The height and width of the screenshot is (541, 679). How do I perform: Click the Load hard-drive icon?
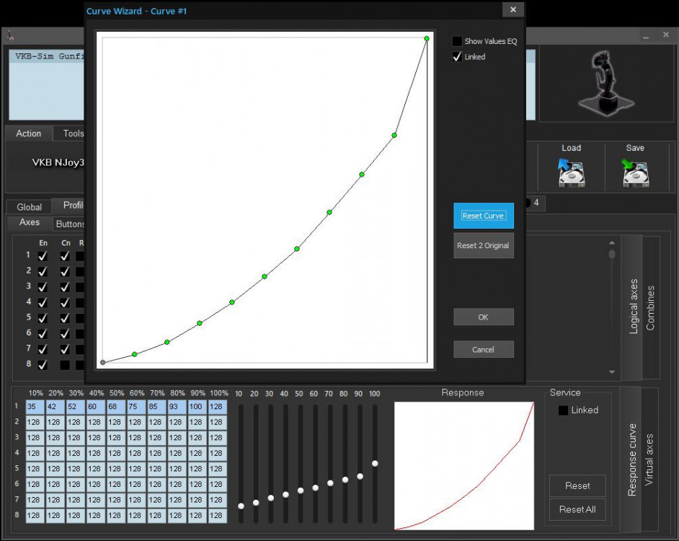click(x=571, y=172)
